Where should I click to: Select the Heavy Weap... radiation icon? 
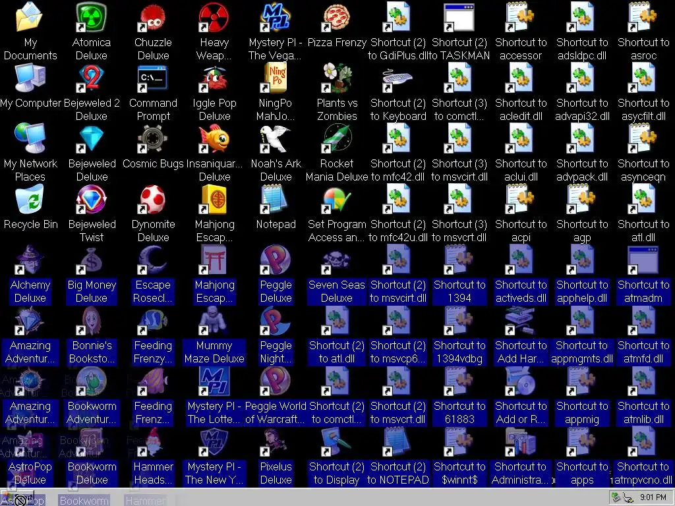(x=214, y=17)
